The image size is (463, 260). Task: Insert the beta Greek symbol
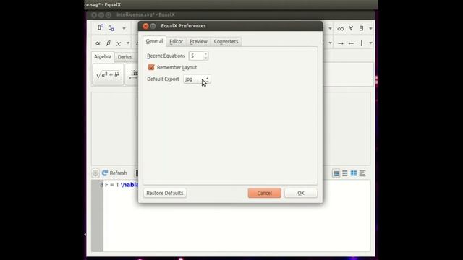pyautogui.click(x=108, y=43)
